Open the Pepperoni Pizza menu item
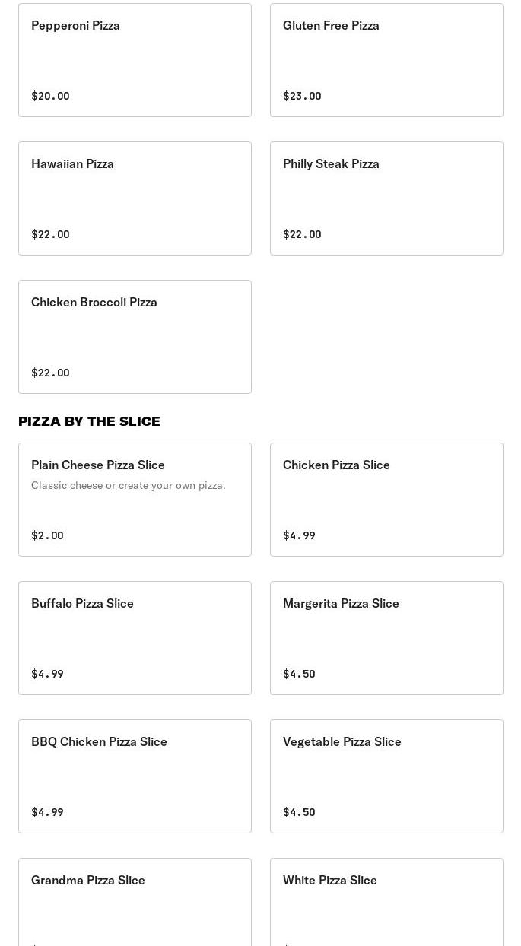The width and height of the screenshot is (521, 946). 135,60
